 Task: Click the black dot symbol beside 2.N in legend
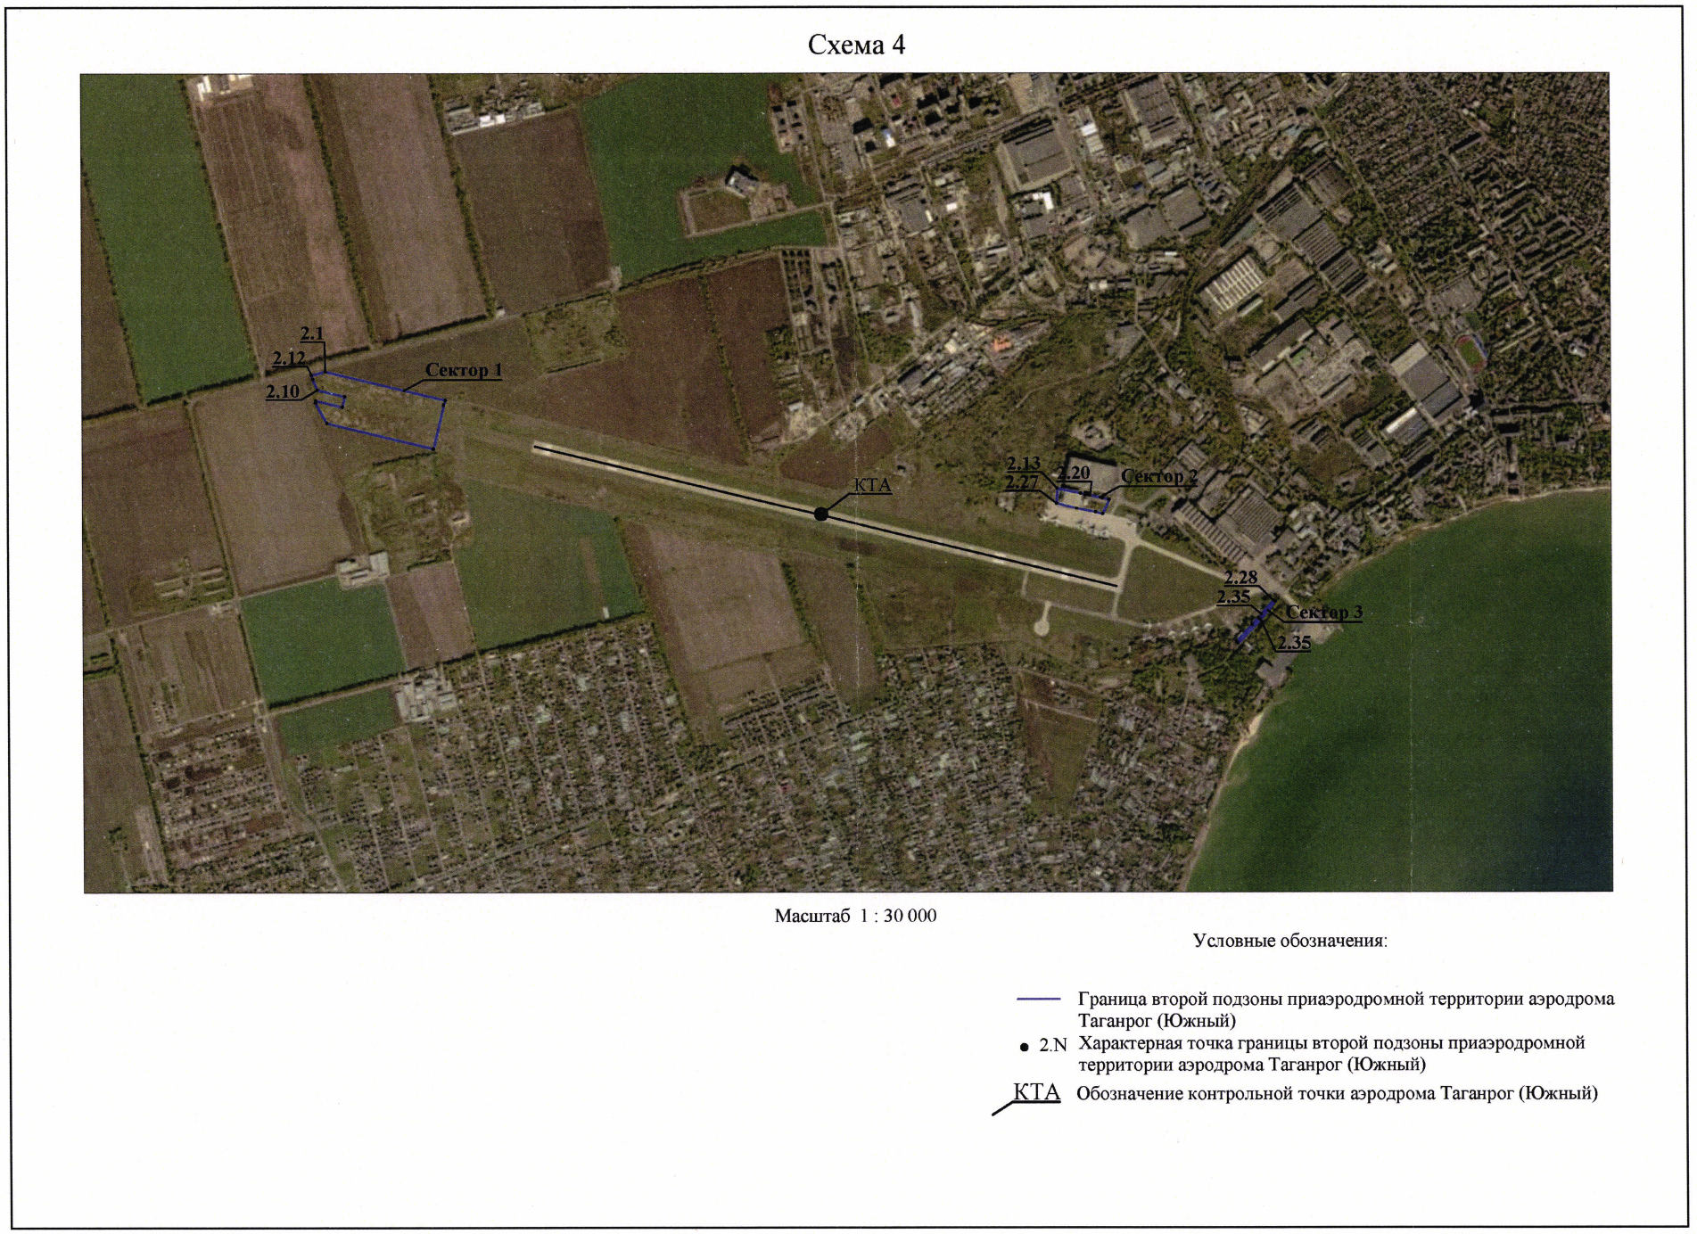coord(1024,1047)
